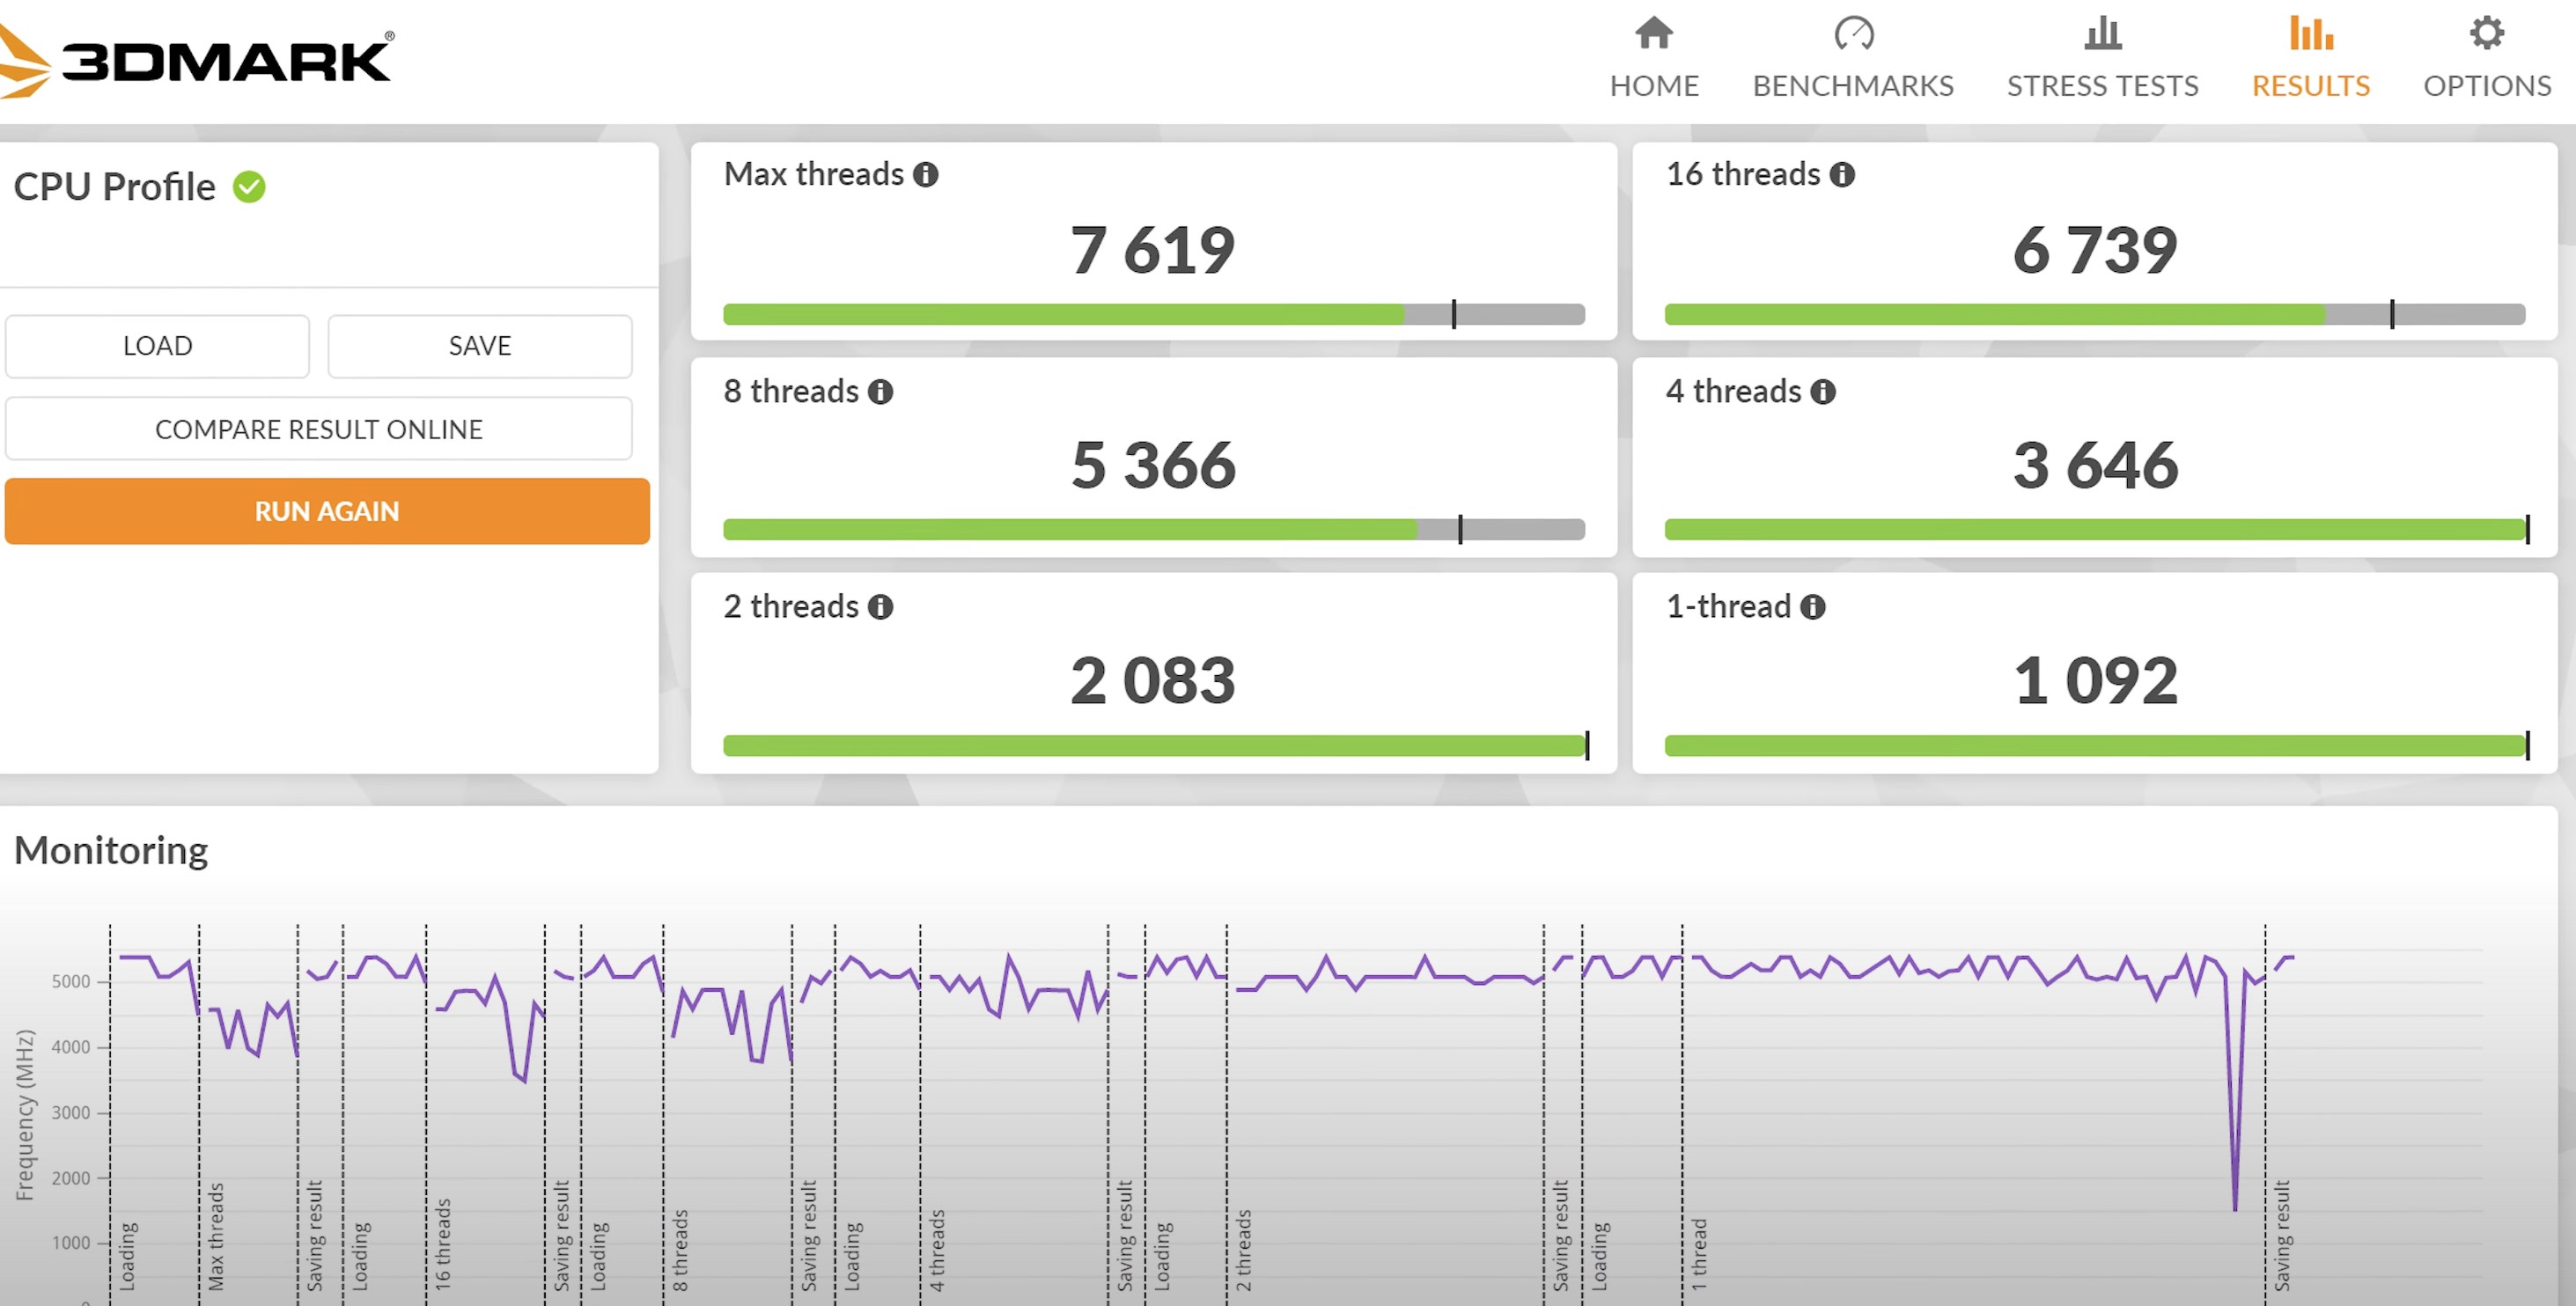The height and width of the screenshot is (1306, 2576).
Task: Click COMPARE RESULT ONLINE
Action: (319, 429)
